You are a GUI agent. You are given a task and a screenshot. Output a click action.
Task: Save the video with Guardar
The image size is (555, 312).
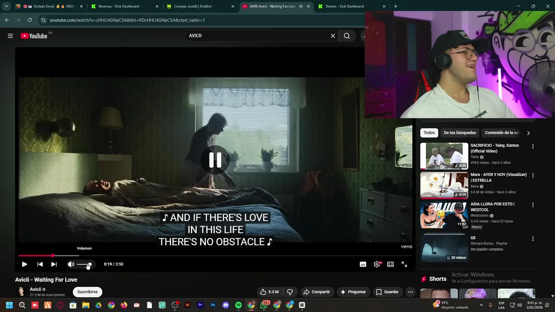click(387, 292)
